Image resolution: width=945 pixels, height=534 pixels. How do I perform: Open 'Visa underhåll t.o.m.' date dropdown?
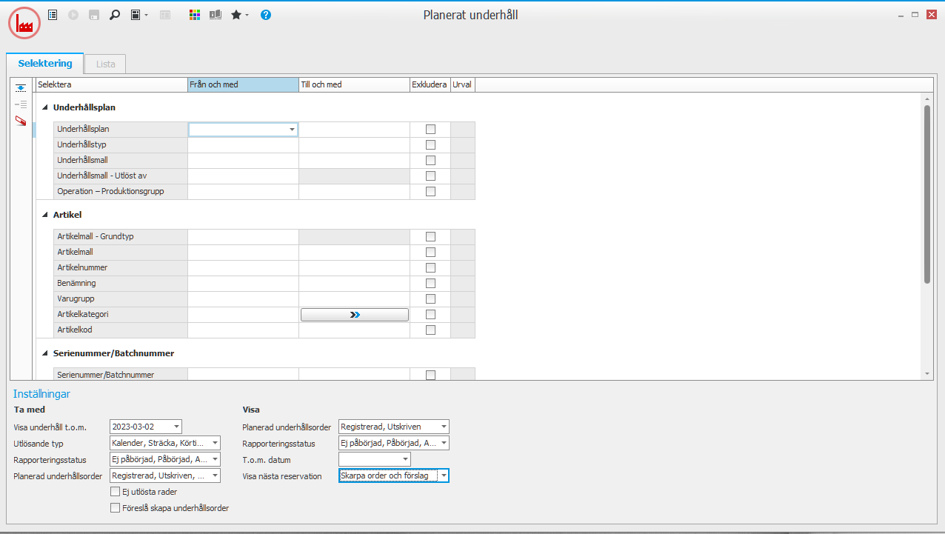pyautogui.click(x=176, y=427)
